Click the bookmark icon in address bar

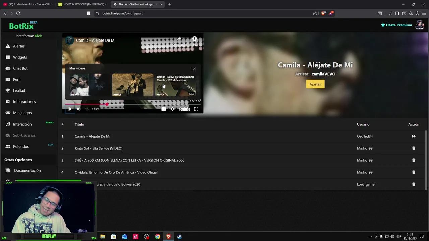pyautogui.click(x=89, y=13)
